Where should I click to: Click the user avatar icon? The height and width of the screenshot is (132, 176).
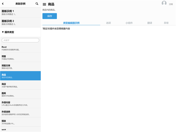point(164,3)
